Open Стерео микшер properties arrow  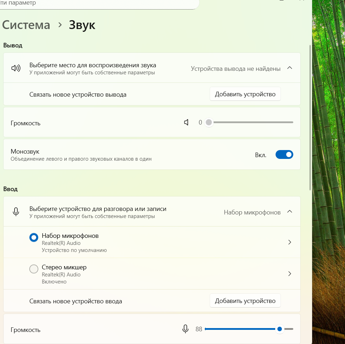click(x=290, y=274)
